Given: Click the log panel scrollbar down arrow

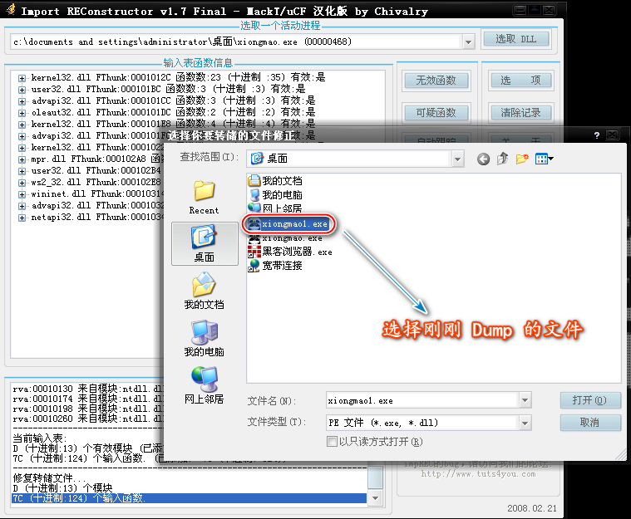Looking at the screenshot, I should click(375, 498).
